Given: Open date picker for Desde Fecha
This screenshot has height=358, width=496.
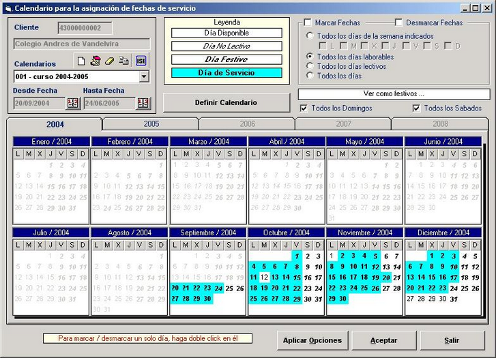Looking at the screenshot, I should tap(73, 103).
